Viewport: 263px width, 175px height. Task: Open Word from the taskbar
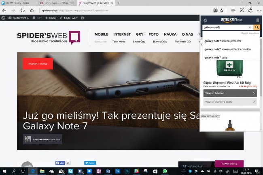coord(108,171)
